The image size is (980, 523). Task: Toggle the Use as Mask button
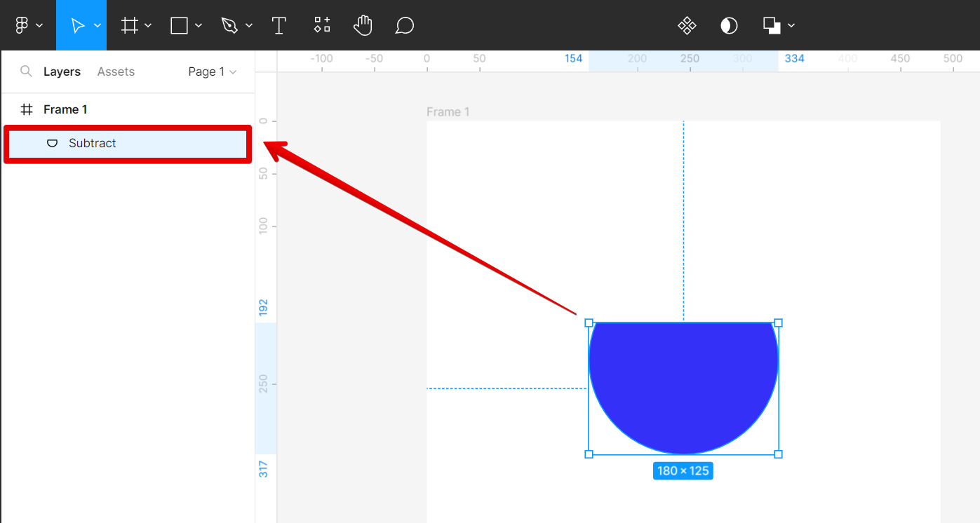[729, 26]
